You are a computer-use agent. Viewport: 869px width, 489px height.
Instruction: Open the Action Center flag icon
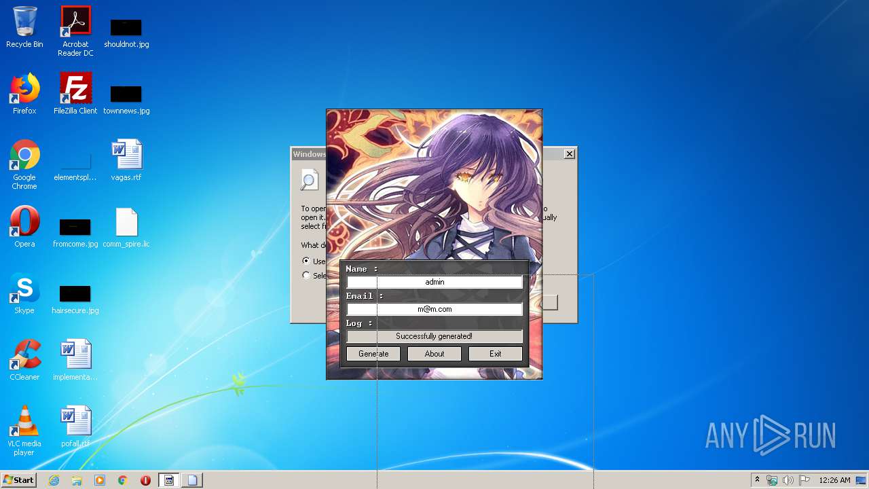804,480
